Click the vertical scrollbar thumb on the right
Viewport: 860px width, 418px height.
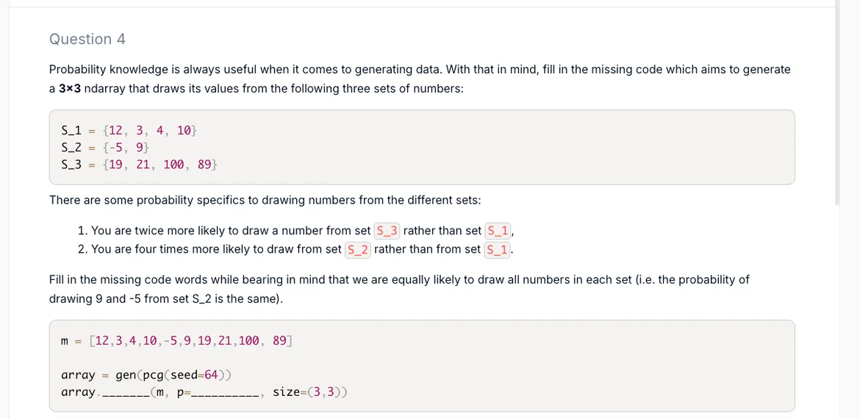coord(838,103)
